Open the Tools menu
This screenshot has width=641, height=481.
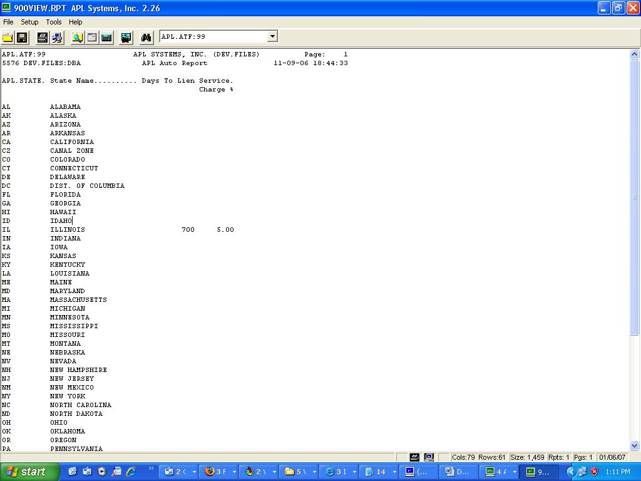(x=54, y=22)
